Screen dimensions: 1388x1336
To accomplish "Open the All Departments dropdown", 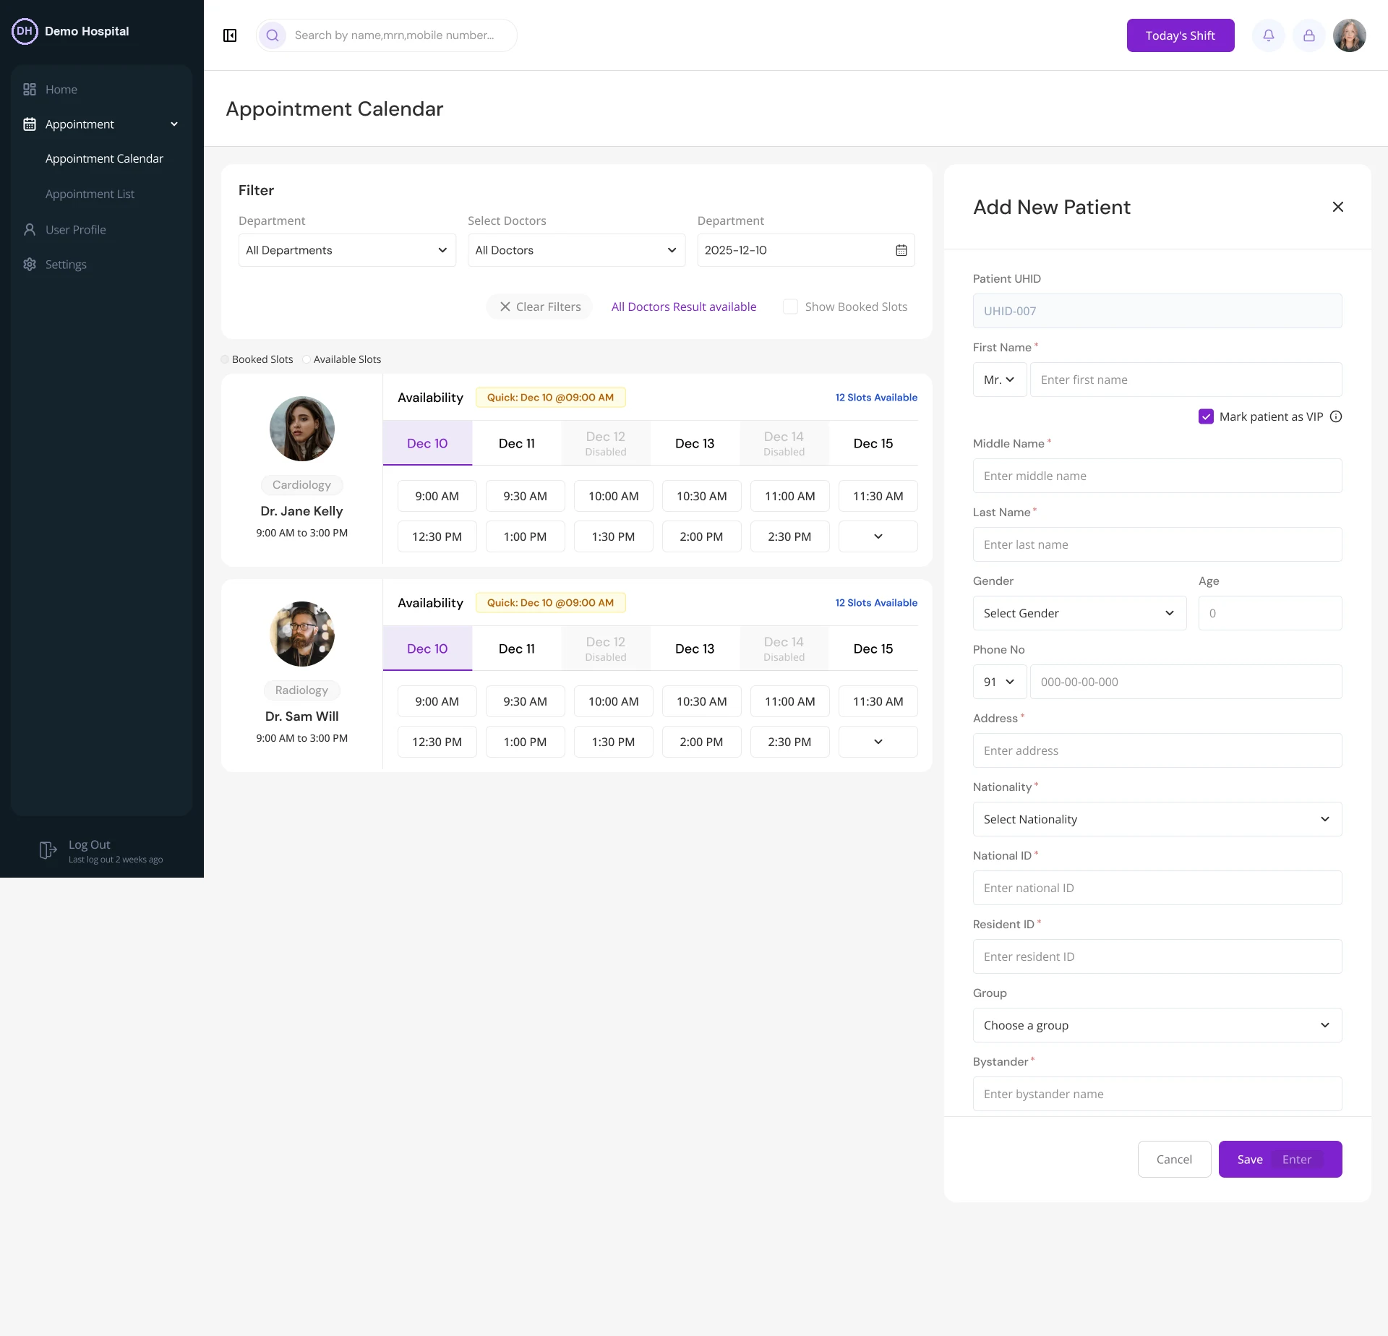I will pyautogui.click(x=347, y=250).
